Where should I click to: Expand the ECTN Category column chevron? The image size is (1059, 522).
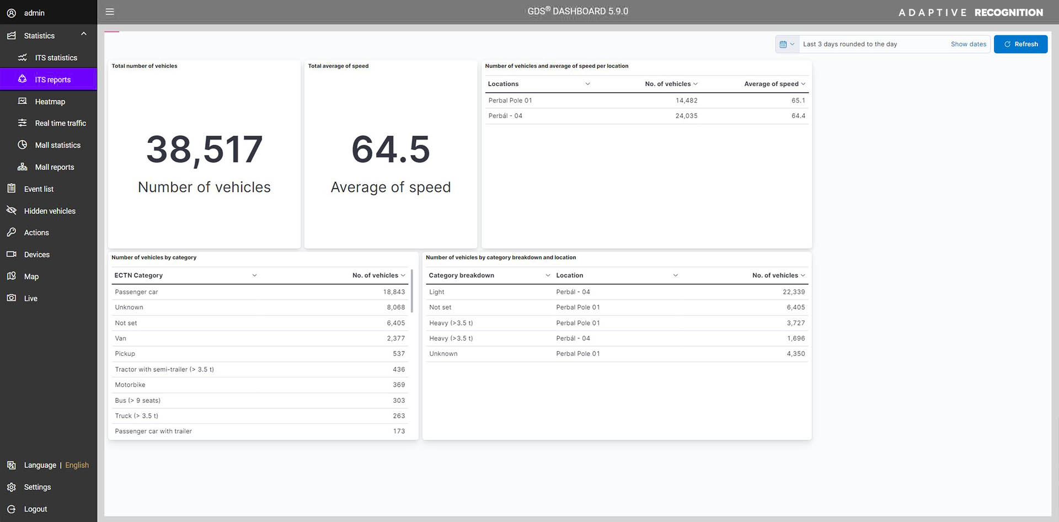[x=254, y=275]
